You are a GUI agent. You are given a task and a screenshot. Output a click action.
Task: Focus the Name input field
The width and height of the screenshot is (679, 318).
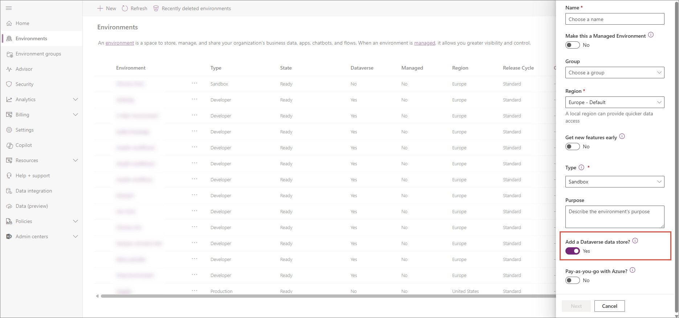coord(615,19)
